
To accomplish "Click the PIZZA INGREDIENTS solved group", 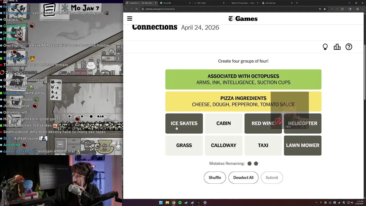I will point(243,101).
